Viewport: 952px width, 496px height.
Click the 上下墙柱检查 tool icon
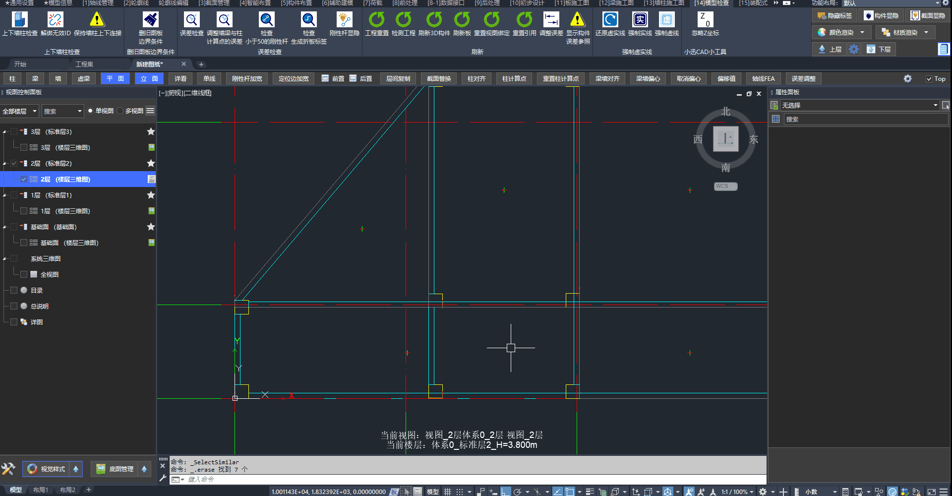(x=20, y=20)
